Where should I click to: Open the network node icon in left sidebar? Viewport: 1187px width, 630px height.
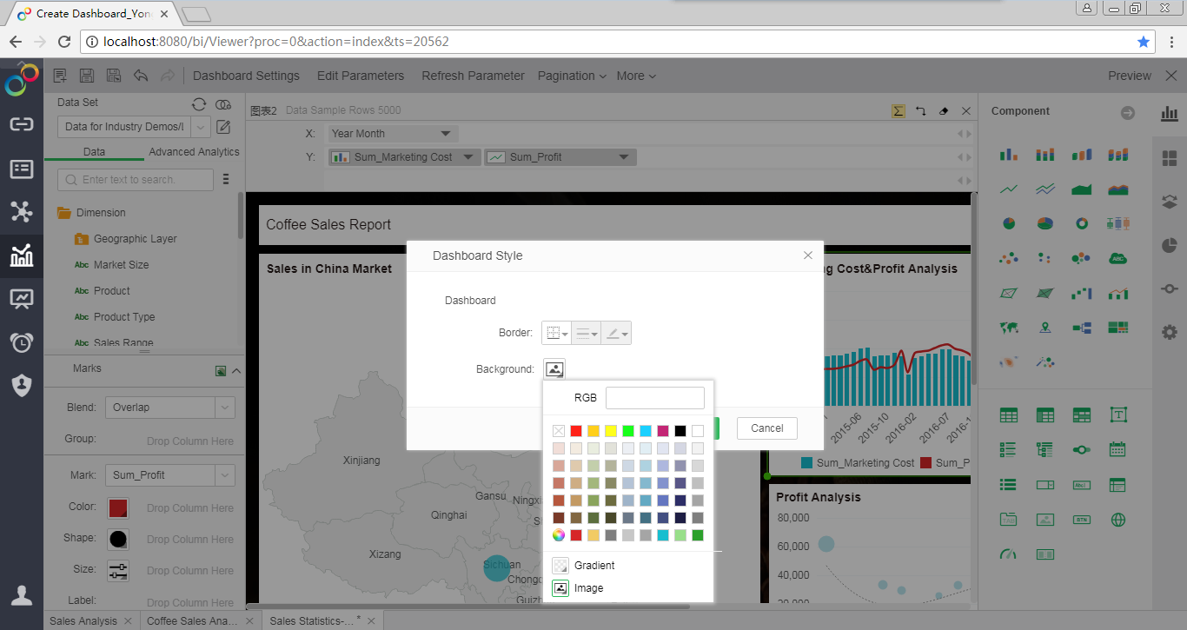[x=22, y=211]
